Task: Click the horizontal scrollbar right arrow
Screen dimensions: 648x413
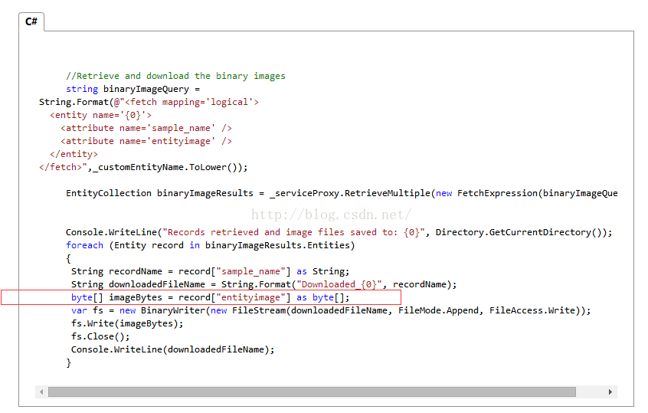Action: 610,392
